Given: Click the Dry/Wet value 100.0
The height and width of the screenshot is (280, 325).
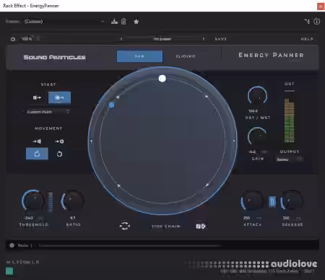Looking at the screenshot, I should coord(253,111).
